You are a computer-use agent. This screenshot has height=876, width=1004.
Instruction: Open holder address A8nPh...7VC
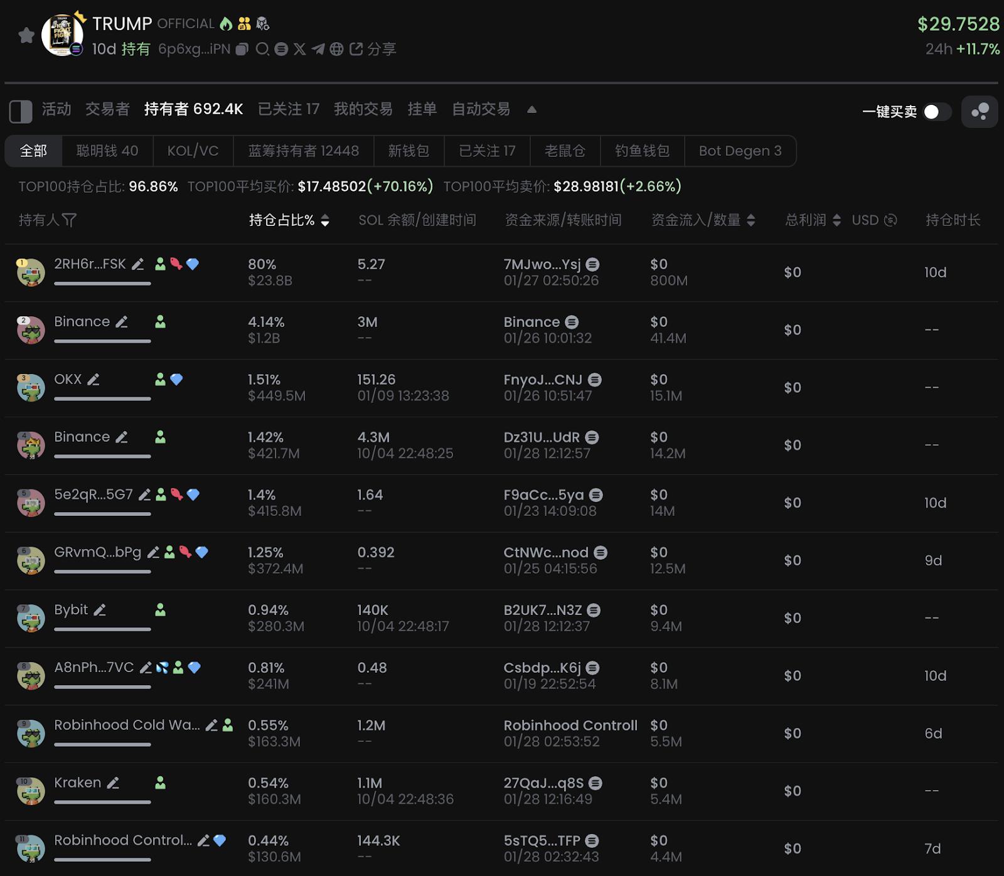click(x=94, y=668)
